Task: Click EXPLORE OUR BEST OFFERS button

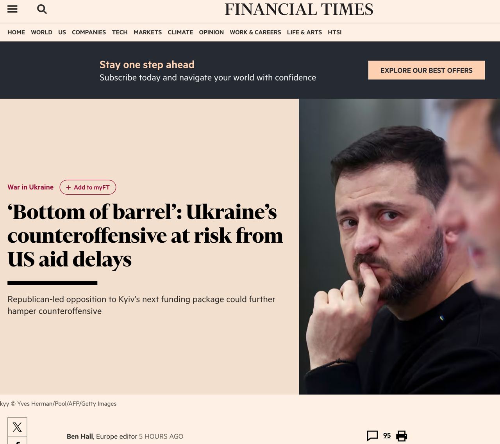Action: point(427,70)
